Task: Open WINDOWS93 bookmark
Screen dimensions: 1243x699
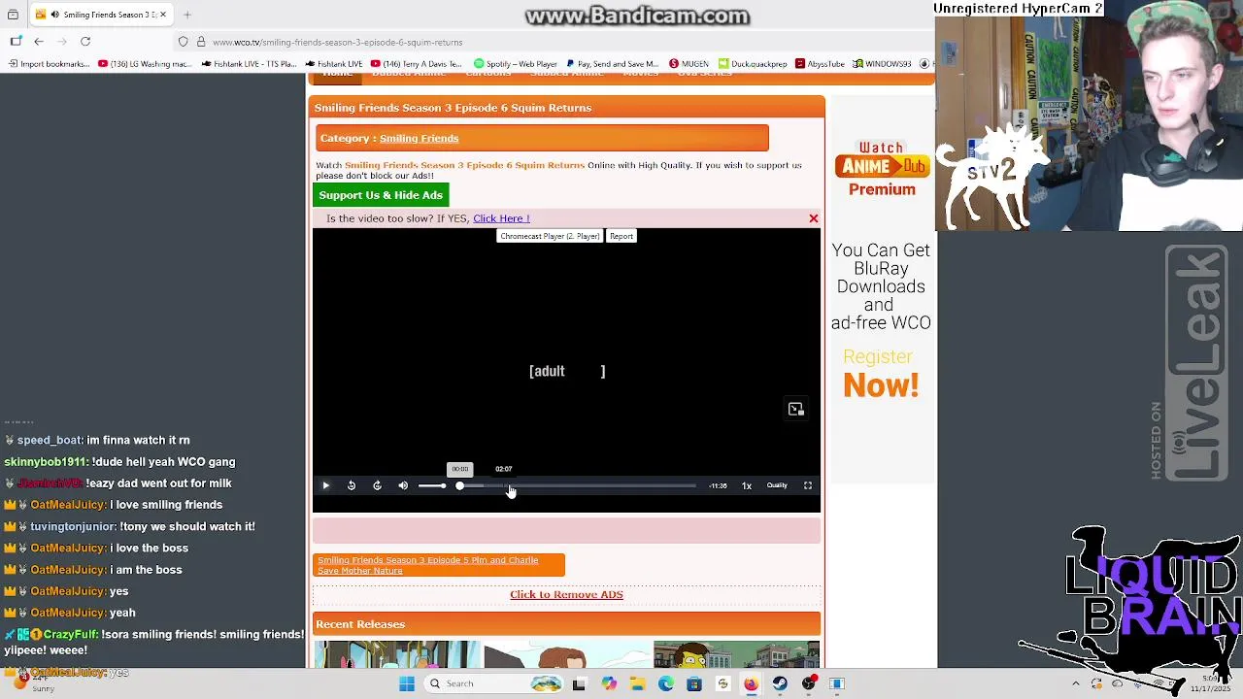Action: click(882, 64)
